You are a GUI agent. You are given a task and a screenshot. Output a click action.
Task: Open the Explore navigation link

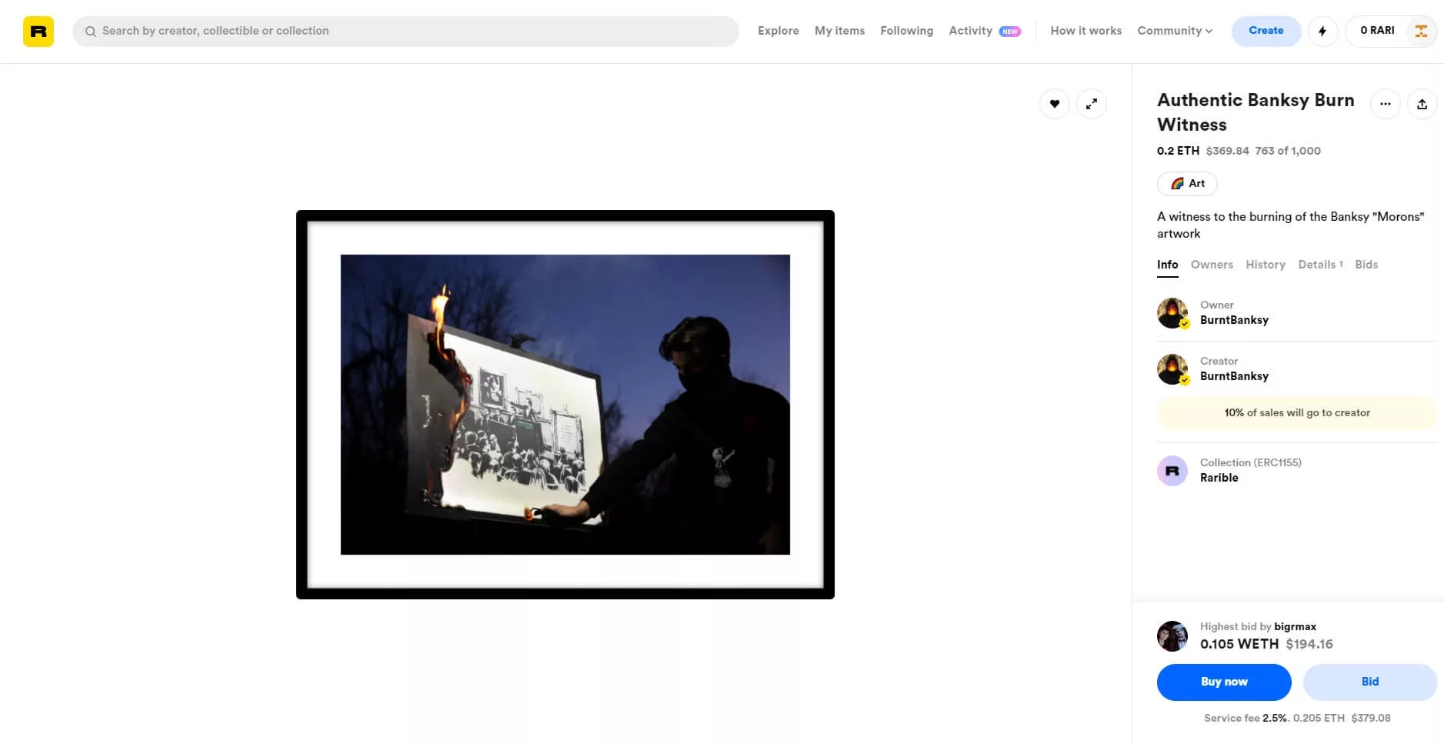778,31
